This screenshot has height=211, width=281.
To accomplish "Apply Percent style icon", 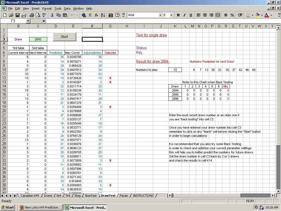I will pos(232,15).
